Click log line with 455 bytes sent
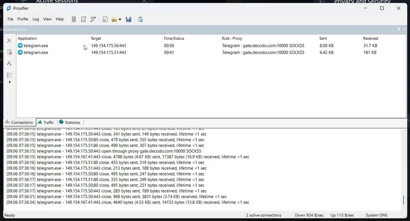410x221 pixels. [105, 162]
